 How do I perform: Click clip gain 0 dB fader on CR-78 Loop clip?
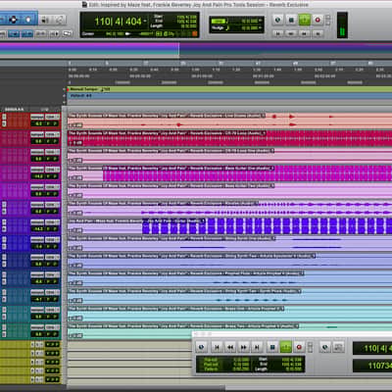click(x=76, y=143)
